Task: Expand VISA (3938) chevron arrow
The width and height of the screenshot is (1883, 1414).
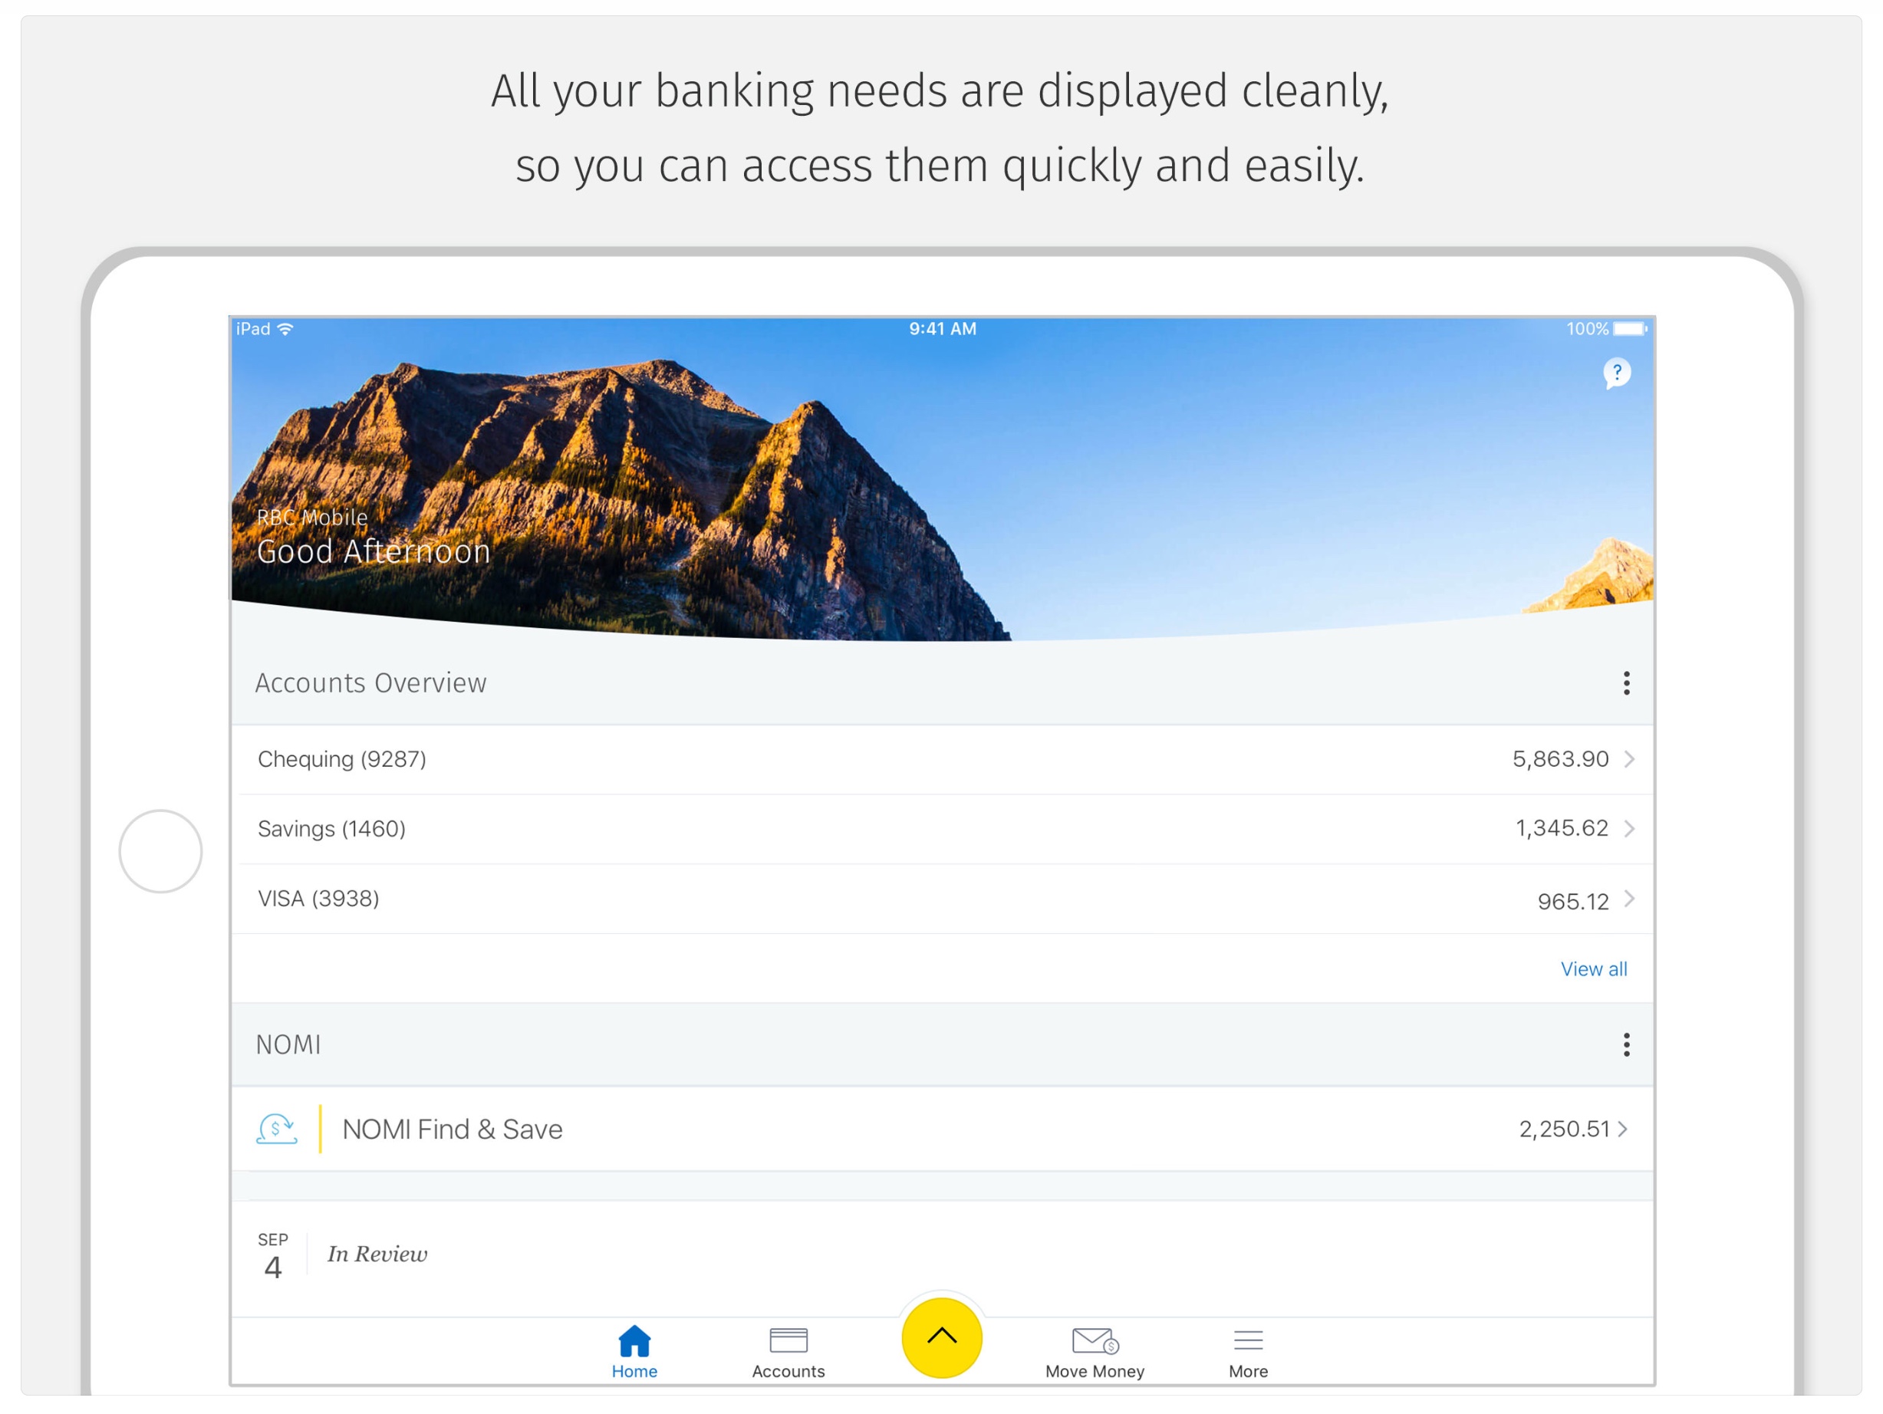Action: pyautogui.click(x=1628, y=898)
